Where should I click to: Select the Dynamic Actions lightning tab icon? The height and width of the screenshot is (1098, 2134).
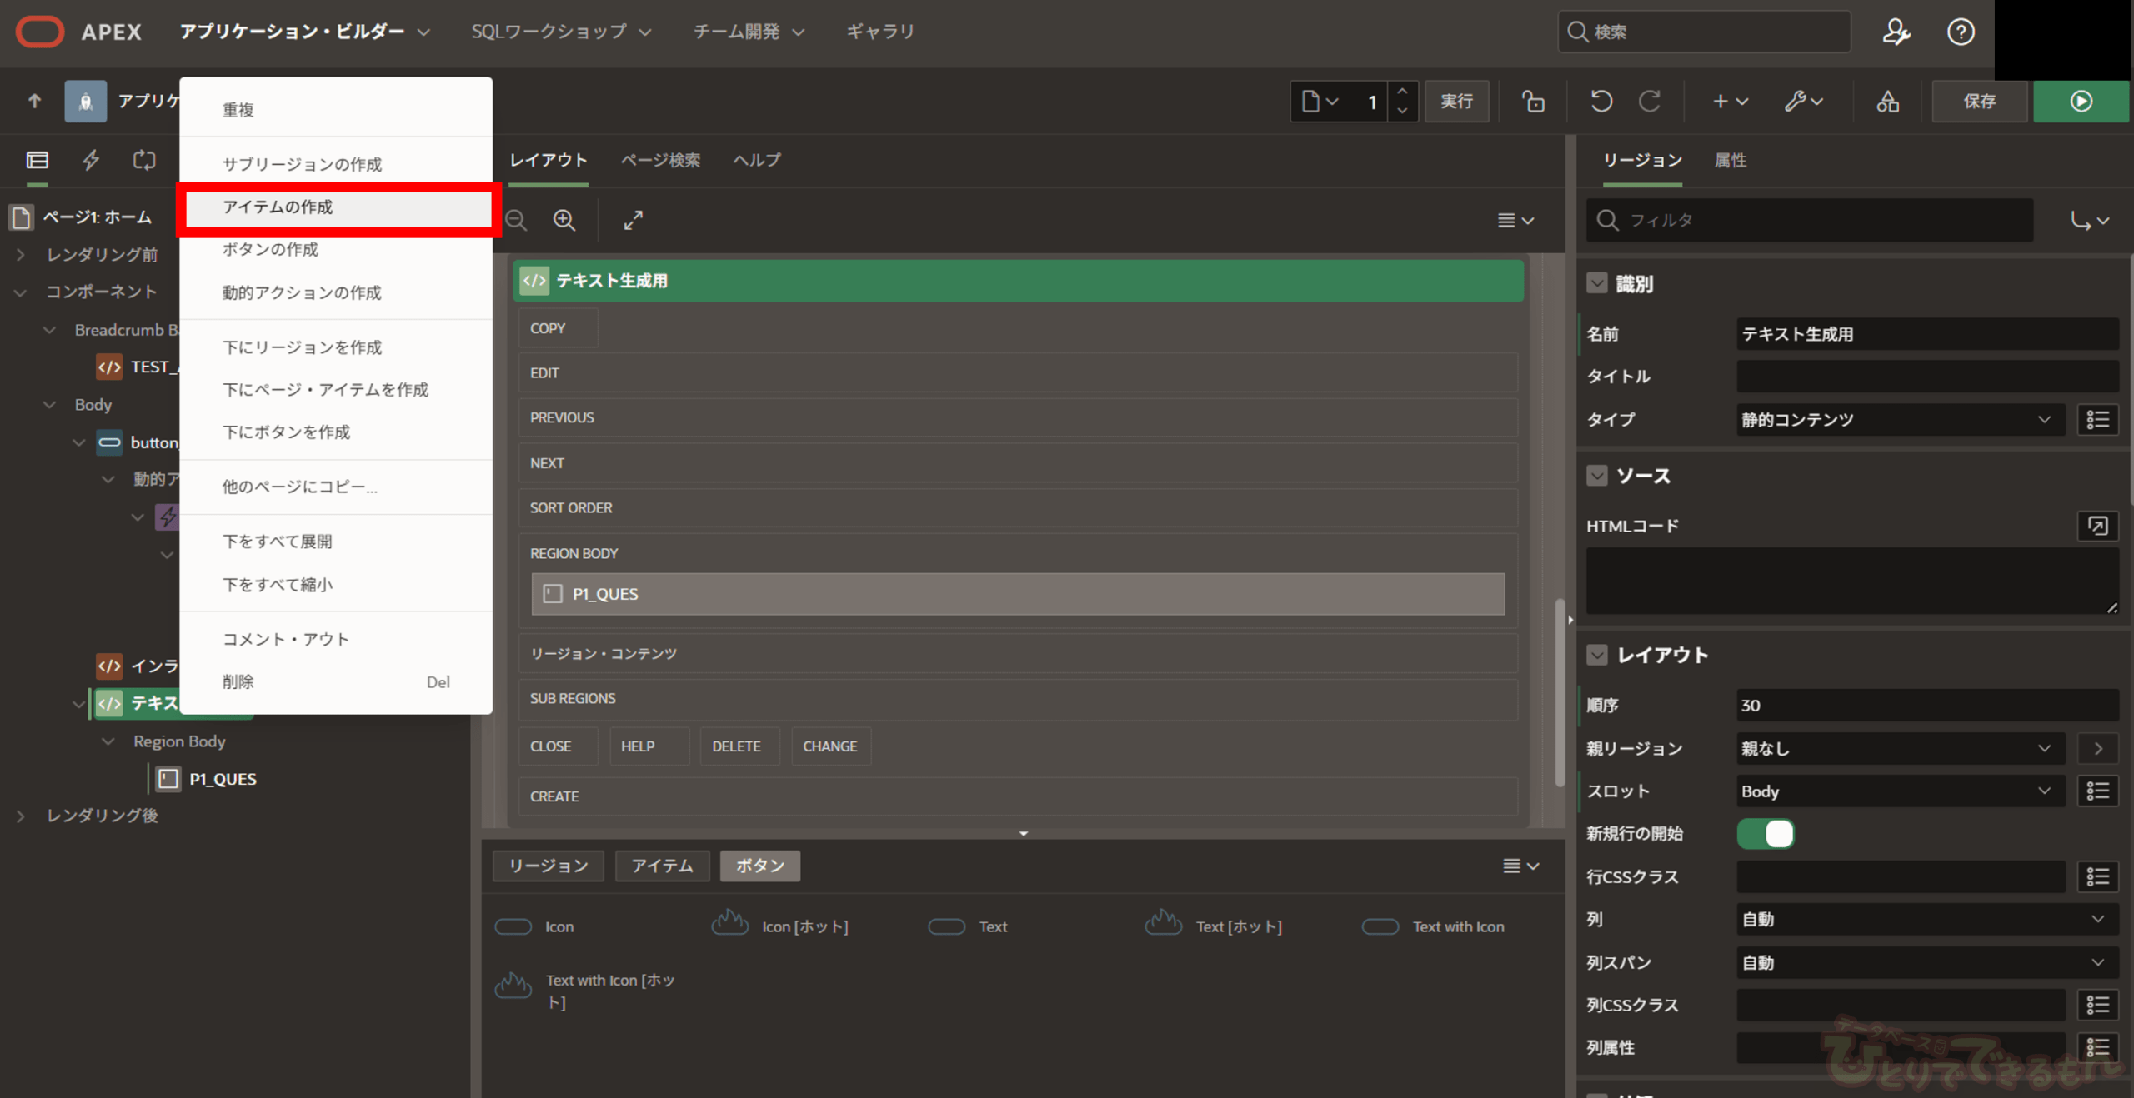(91, 160)
